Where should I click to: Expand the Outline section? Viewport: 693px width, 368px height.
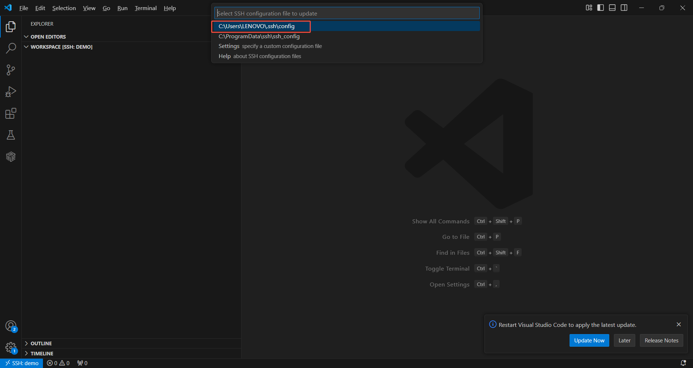click(41, 343)
